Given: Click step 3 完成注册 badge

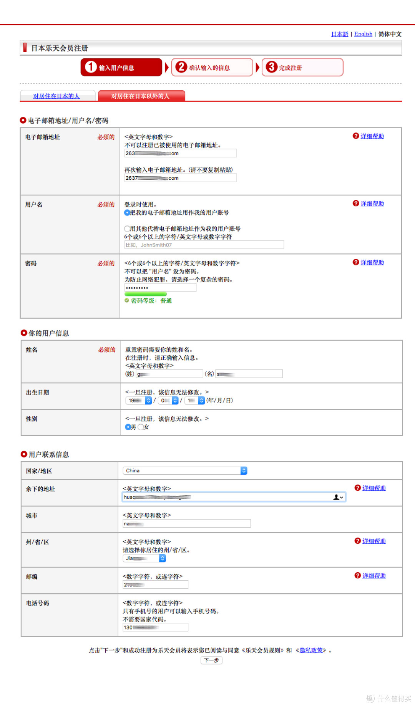Looking at the screenshot, I should pos(302,67).
